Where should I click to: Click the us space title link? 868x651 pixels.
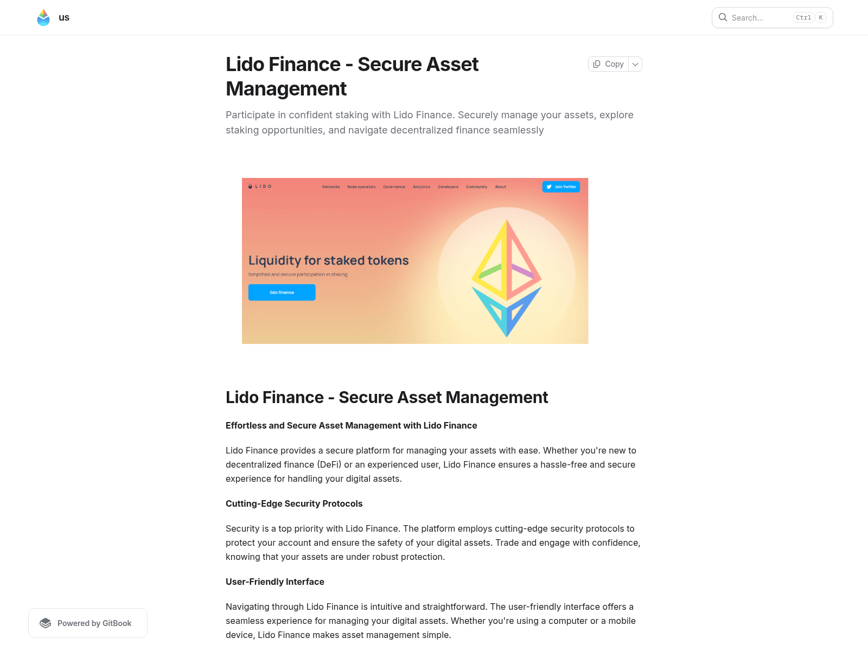(x=65, y=17)
